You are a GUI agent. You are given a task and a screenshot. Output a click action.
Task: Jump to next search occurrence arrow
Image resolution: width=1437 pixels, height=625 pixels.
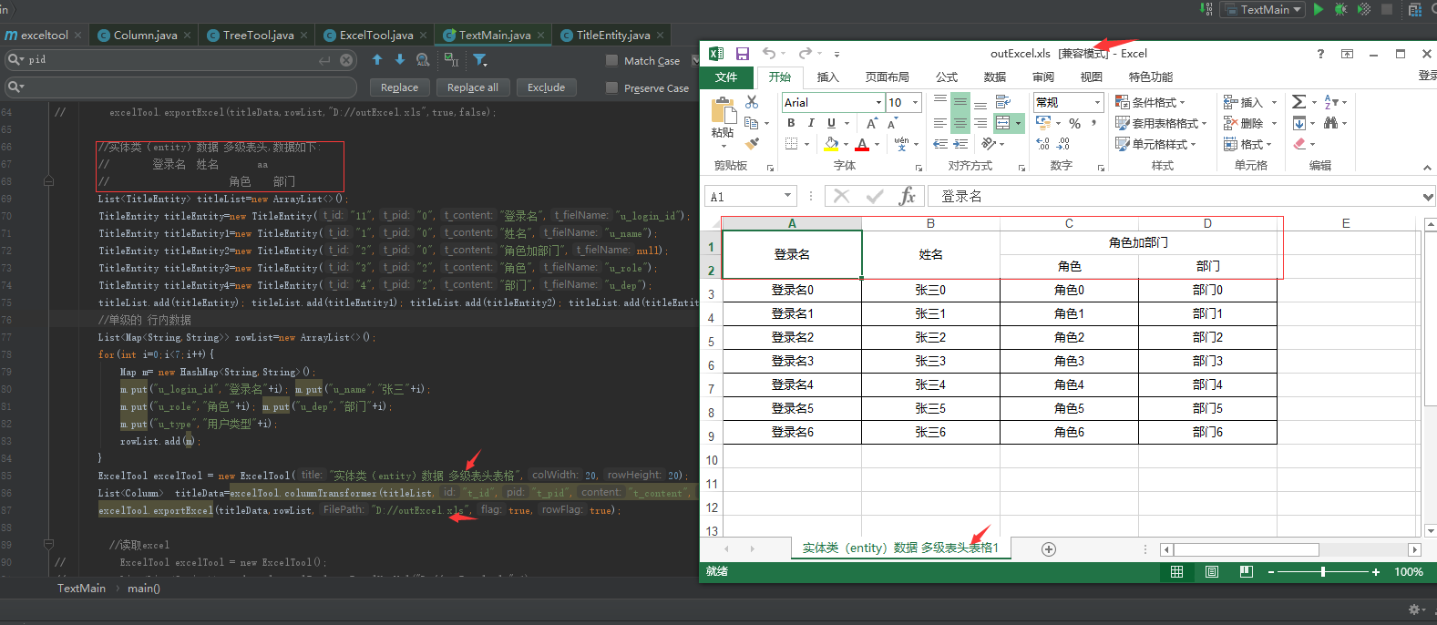(x=399, y=59)
